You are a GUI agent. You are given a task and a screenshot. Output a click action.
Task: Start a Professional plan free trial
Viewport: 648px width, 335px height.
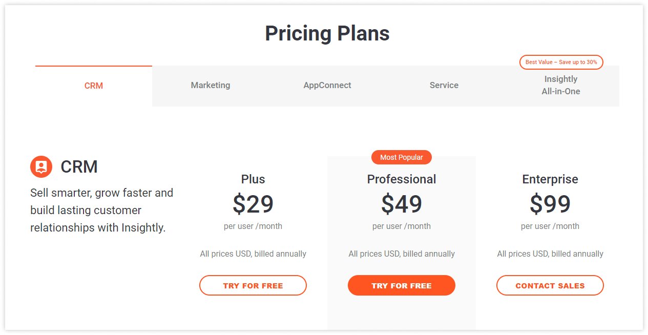click(402, 285)
